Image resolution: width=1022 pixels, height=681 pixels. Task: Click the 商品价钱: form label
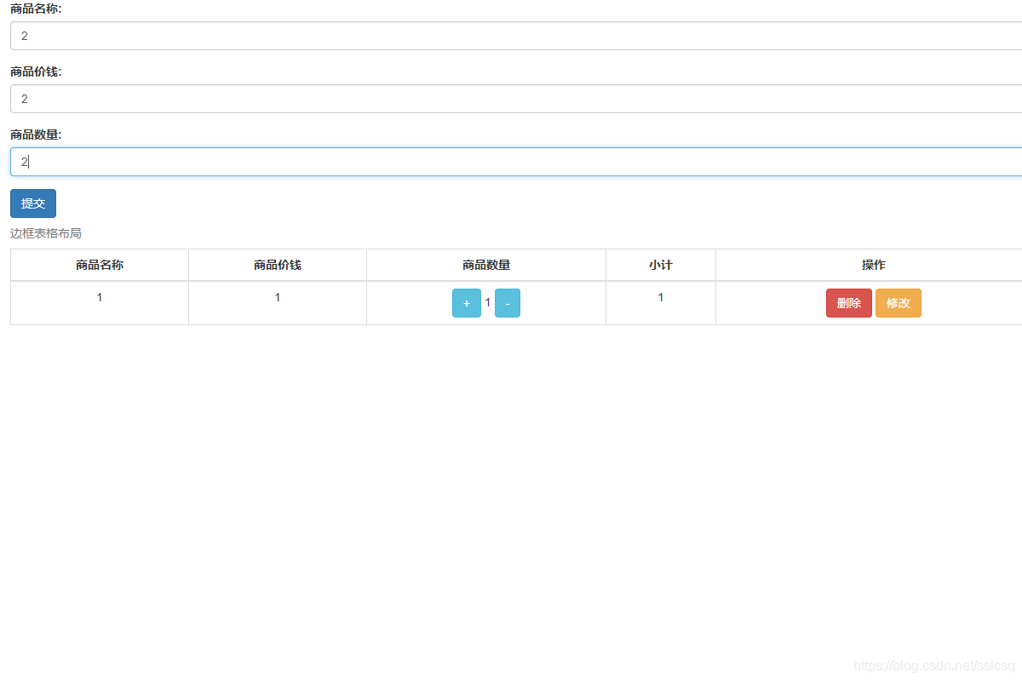tap(36, 72)
